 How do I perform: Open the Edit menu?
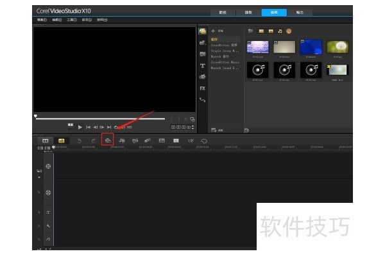click(56, 20)
